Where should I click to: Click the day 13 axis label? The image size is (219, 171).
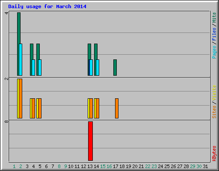click(90, 166)
